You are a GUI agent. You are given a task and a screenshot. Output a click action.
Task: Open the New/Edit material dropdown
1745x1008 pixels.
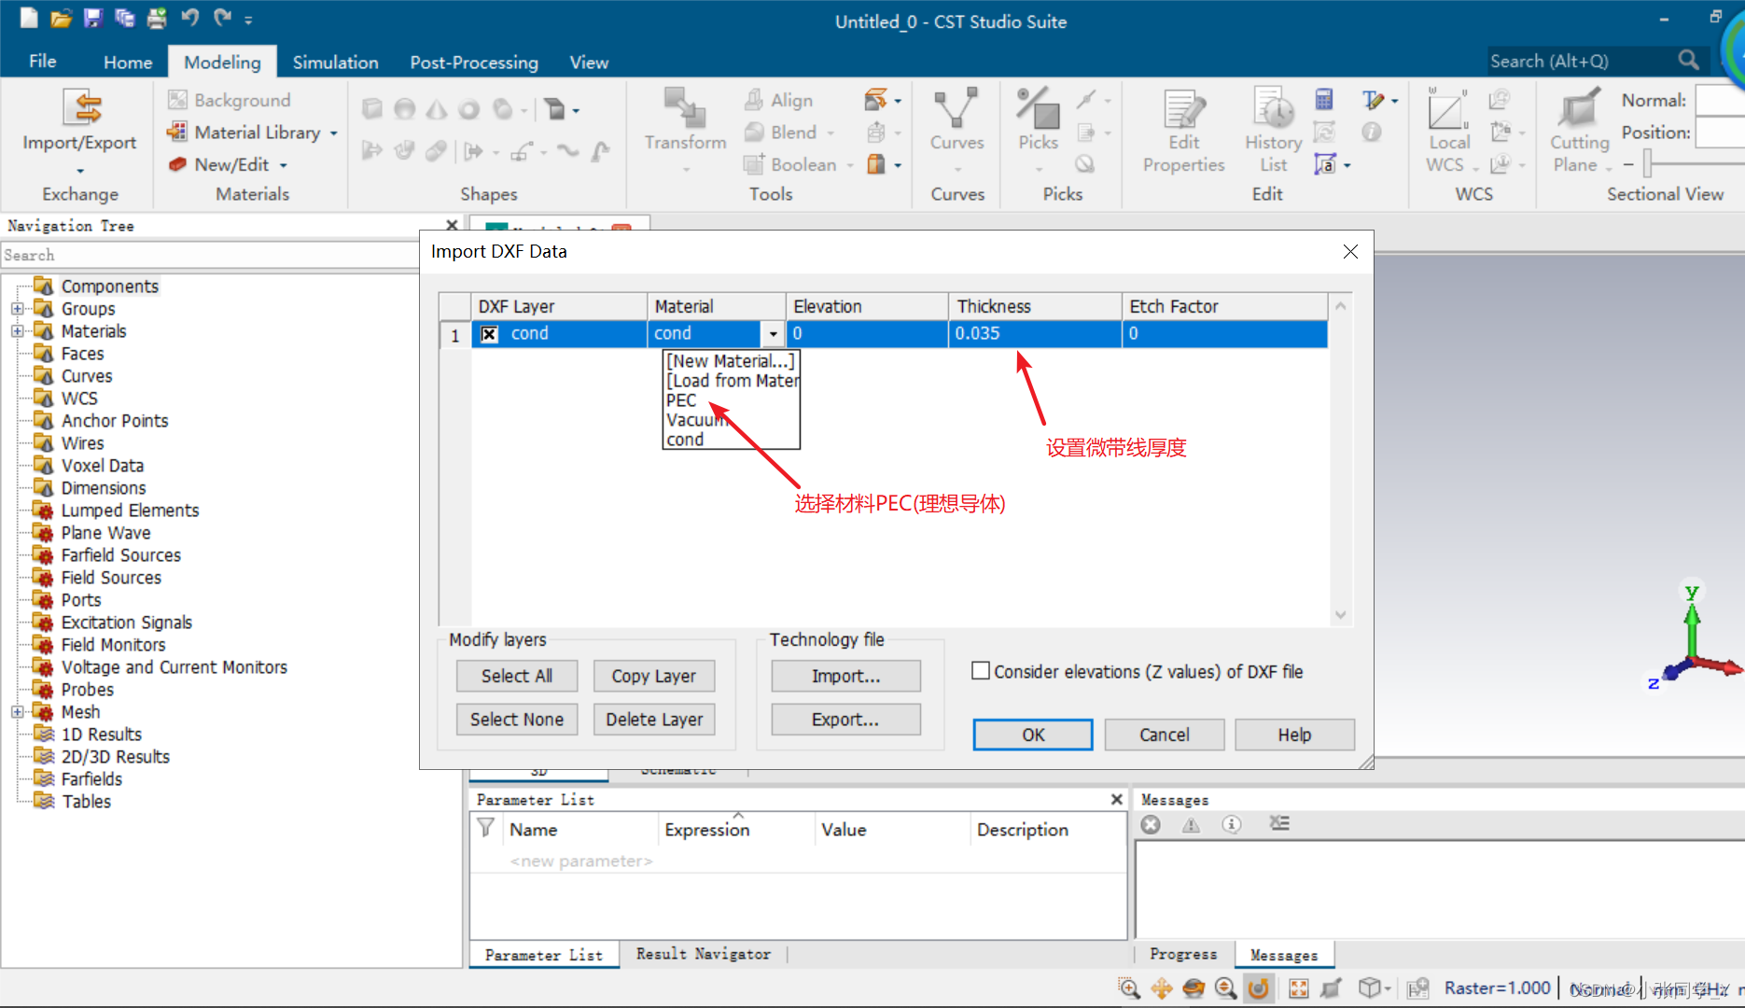pyautogui.click(x=284, y=165)
